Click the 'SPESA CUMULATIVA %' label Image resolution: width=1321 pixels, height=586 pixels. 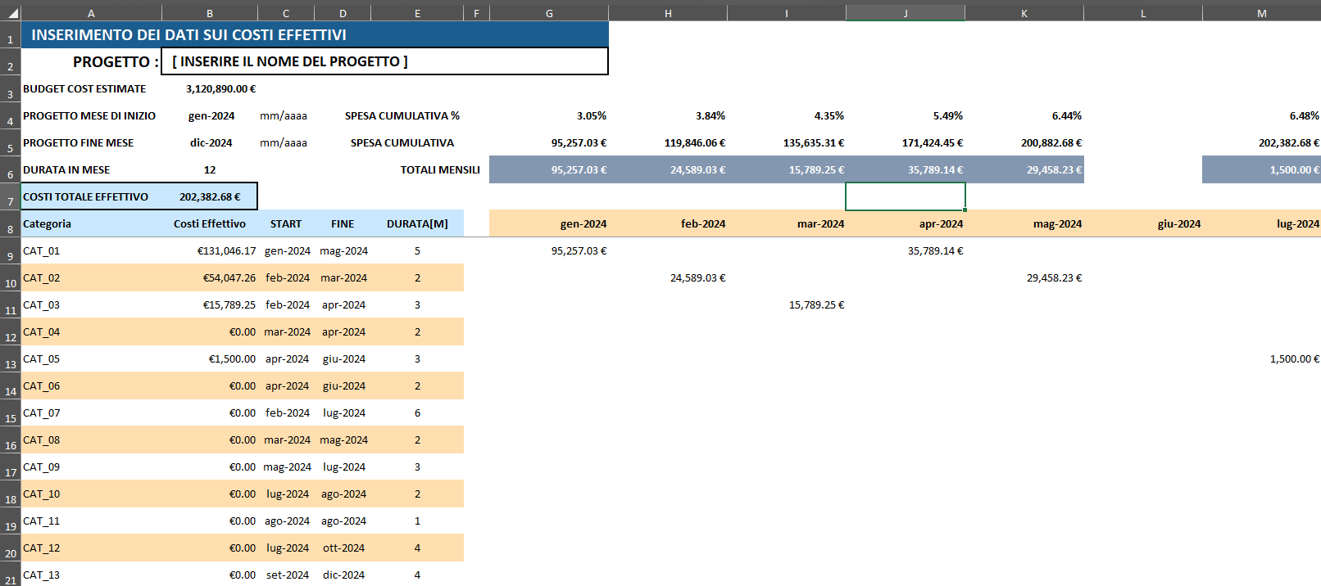click(402, 115)
